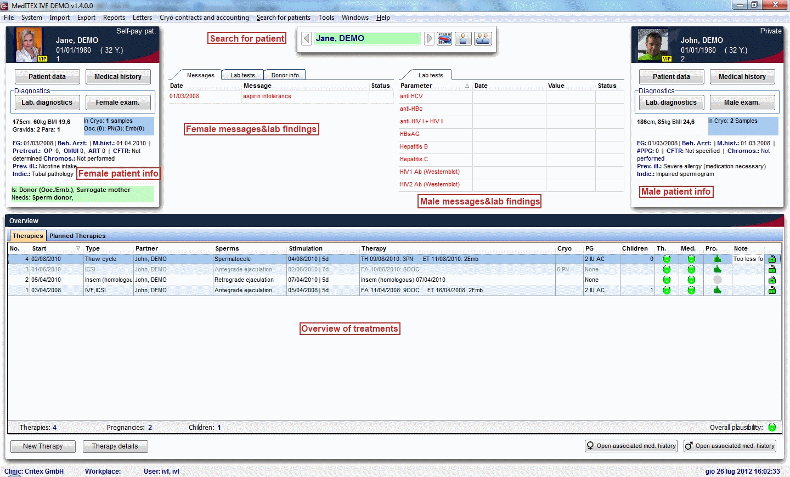Screen dimensions: 790x477
Task: Open associated med. history with female symbol
Action: [x=631, y=446]
